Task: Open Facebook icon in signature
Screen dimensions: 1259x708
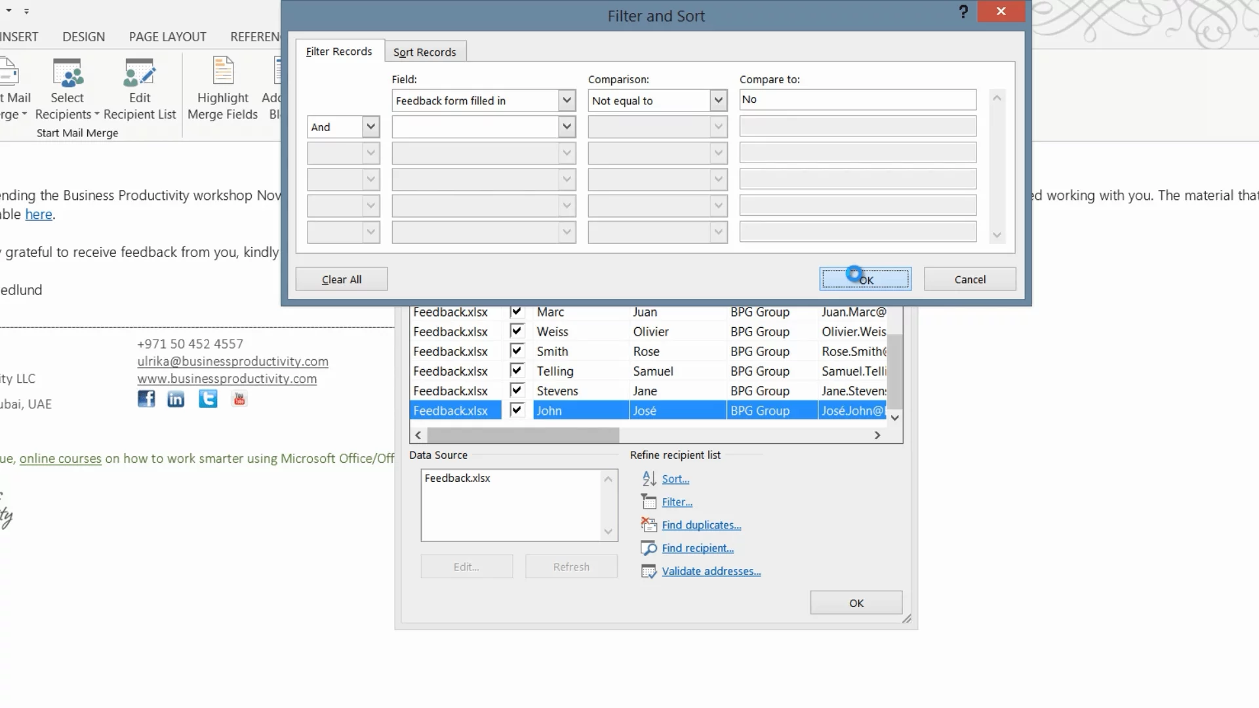Action: (146, 399)
